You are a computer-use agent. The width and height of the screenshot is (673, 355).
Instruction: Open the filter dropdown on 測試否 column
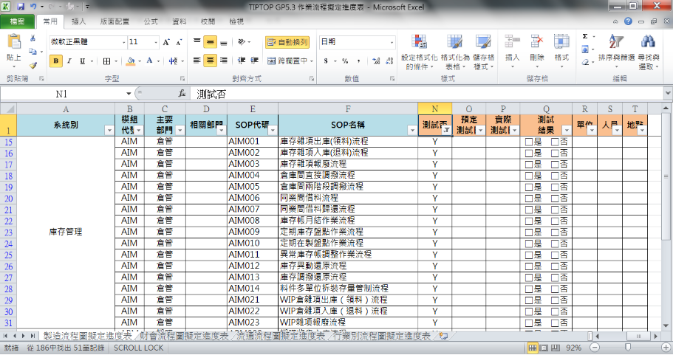tap(445, 130)
